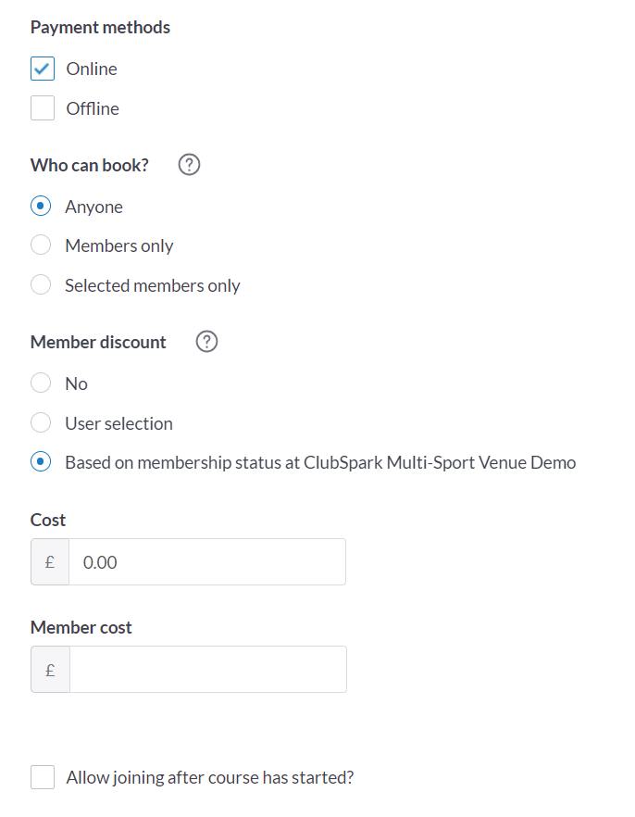Click the ClubSpark Multi-Sport Venue Demo option text
The image size is (635, 817).
click(440, 463)
